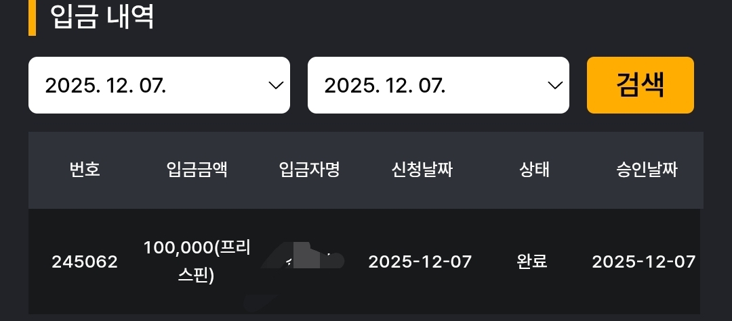Click the 신청날짜 column header
Viewport: 732px width, 321px height.
[x=421, y=170]
